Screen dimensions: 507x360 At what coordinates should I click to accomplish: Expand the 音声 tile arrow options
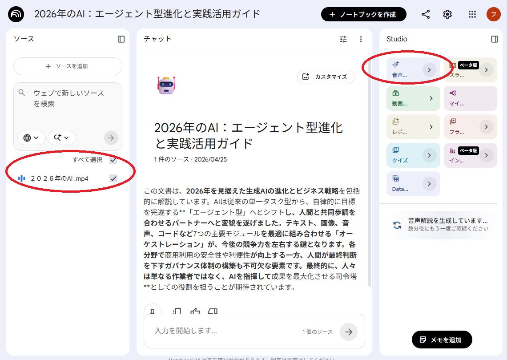click(429, 70)
